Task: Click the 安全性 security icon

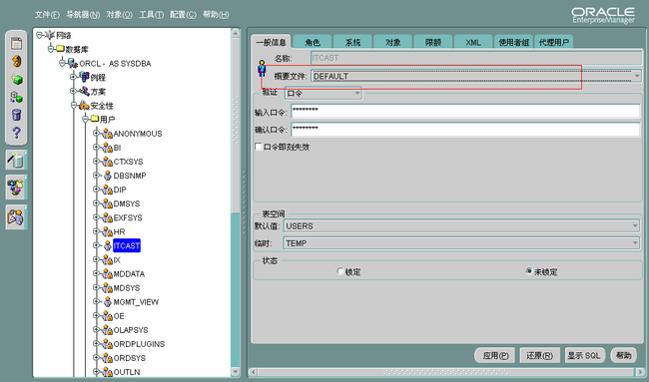Action: [85, 106]
